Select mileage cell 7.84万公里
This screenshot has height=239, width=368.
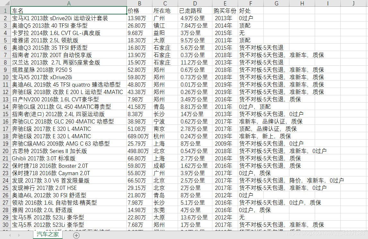coord(195,25)
